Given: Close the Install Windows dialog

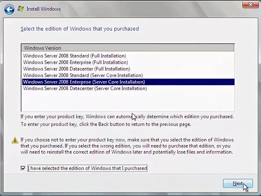Looking at the screenshot, I should click(250, 4).
